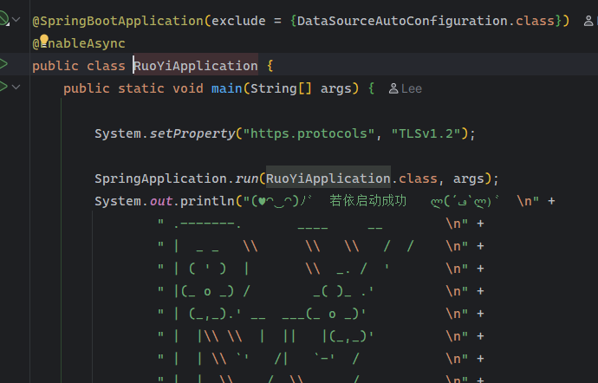Click the lightbulb quick-fix icon near @EnableAsync

(44, 40)
